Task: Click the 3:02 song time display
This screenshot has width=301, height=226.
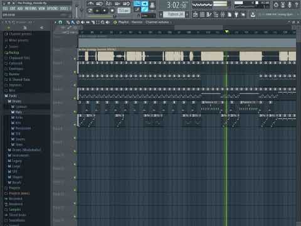Action: pos(176,5)
